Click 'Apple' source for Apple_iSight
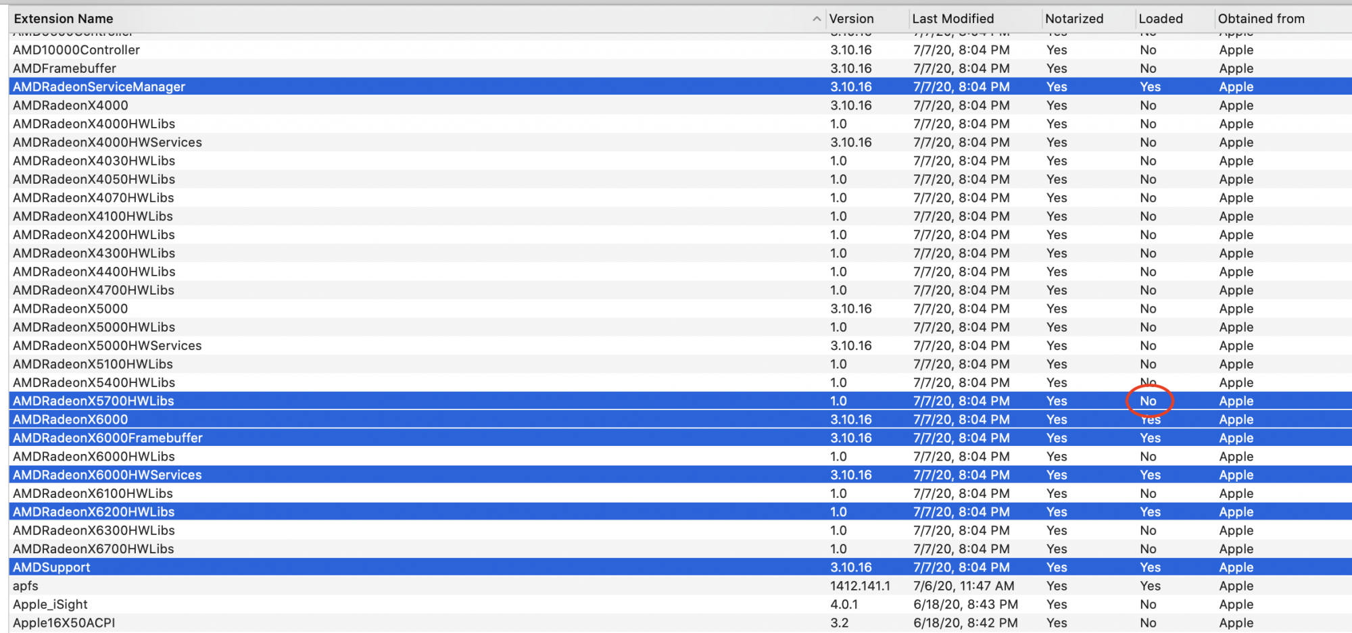The height and width of the screenshot is (633, 1352). [x=1236, y=604]
